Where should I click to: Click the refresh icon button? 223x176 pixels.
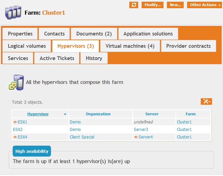[x=134, y=5]
